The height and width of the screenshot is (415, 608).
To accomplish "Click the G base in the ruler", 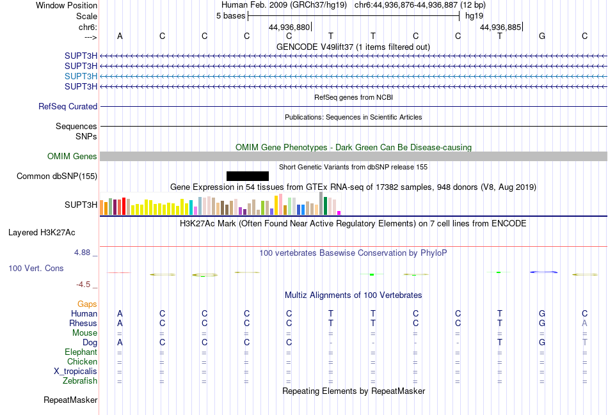I will pyautogui.click(x=542, y=36).
